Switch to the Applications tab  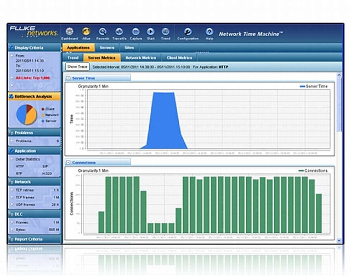[x=78, y=48]
